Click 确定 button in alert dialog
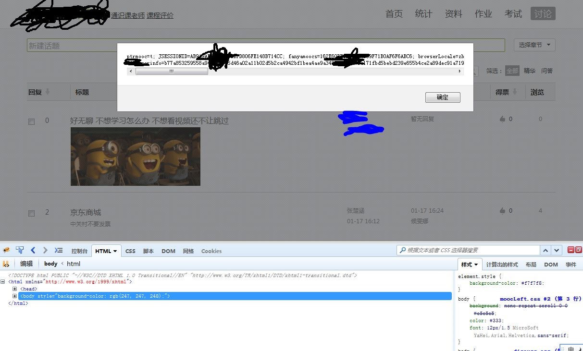Screen dimensions: 583x351 coord(443,97)
